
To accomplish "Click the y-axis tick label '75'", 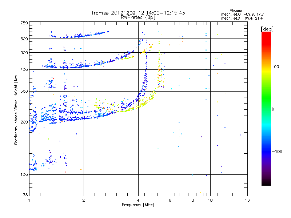I will tap(25, 195).
